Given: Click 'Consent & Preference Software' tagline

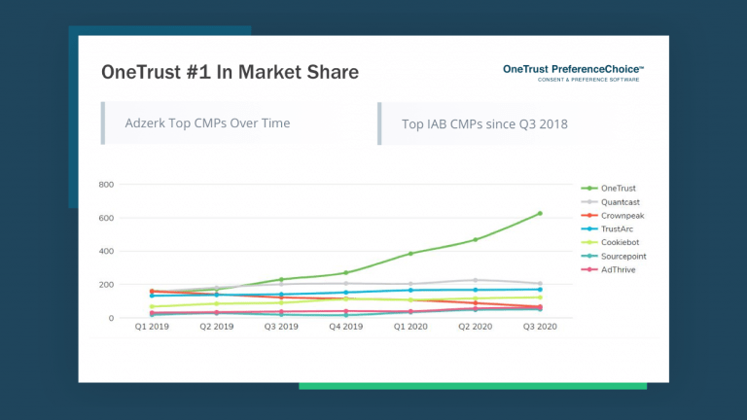Looking at the screenshot, I should click(588, 80).
